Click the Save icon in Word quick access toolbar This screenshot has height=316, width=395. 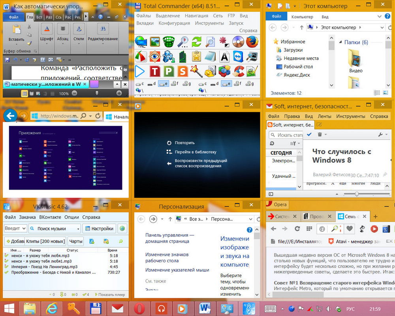[x=7, y=60]
